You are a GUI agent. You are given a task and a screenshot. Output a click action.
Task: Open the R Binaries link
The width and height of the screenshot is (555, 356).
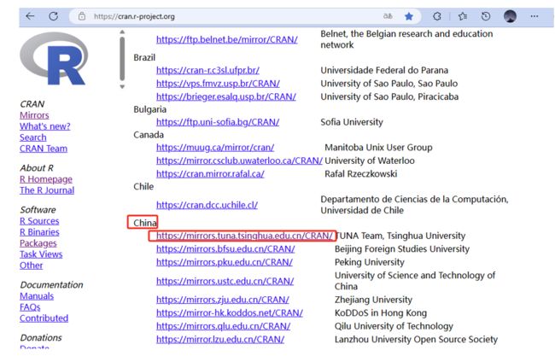click(x=39, y=232)
